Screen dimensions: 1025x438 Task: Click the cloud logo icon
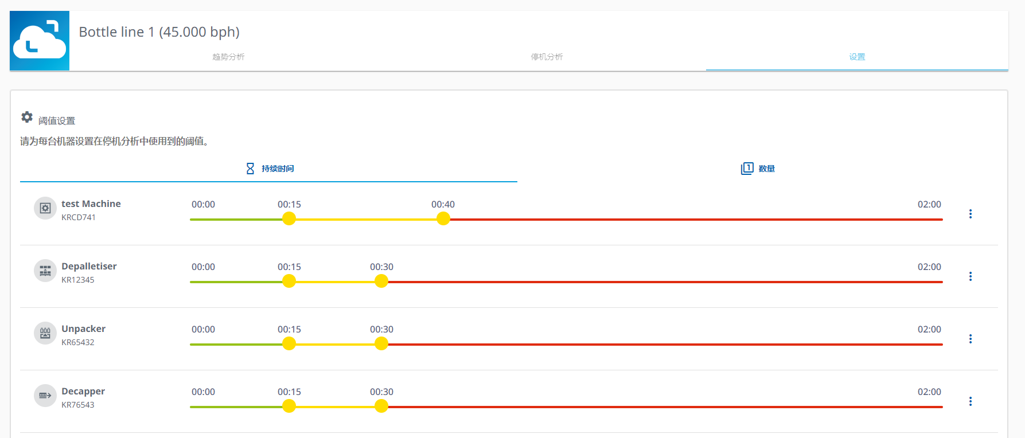click(x=40, y=41)
